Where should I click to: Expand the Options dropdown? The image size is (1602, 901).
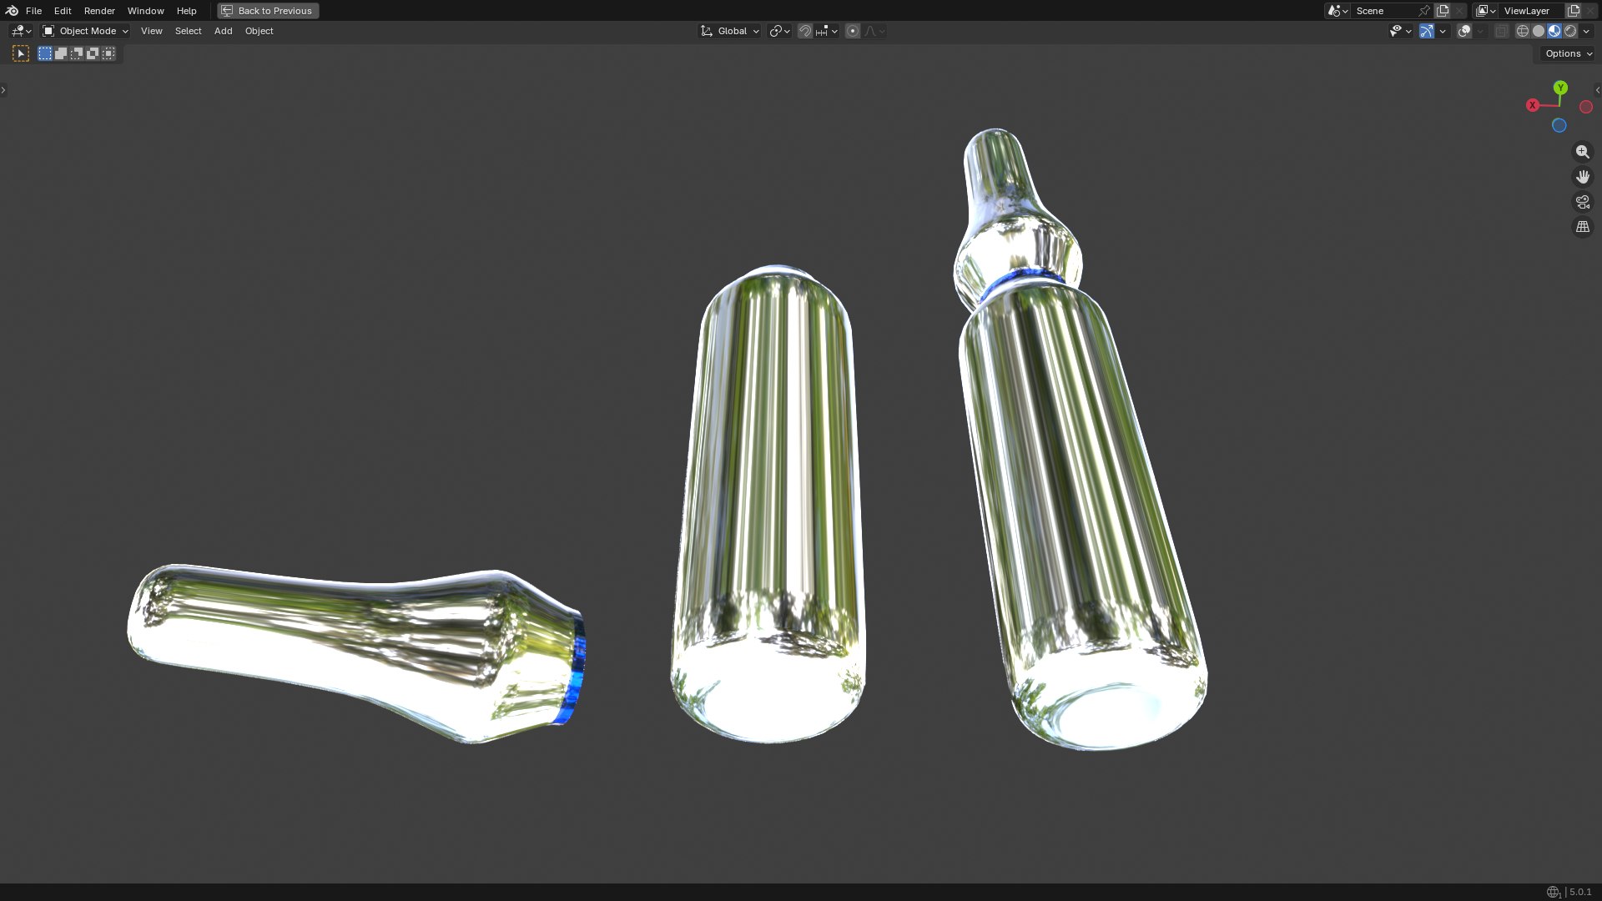(1569, 53)
